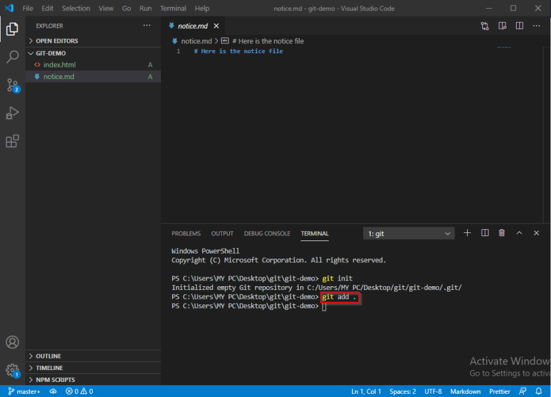Change indentation via Spaces: 2

tap(403, 391)
